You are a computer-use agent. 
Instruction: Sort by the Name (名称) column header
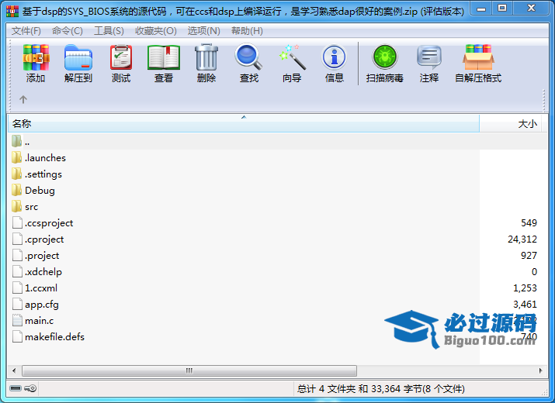[244, 123]
